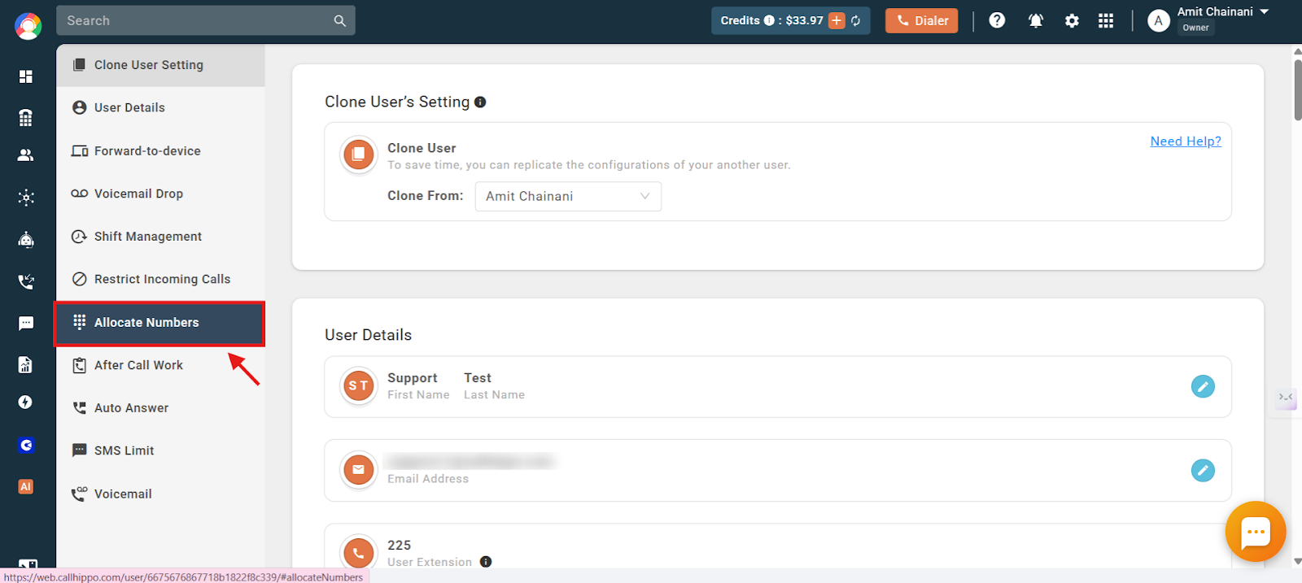Screen dimensions: 1302x583
Task: Open the settings gear icon
Action: click(x=1072, y=21)
